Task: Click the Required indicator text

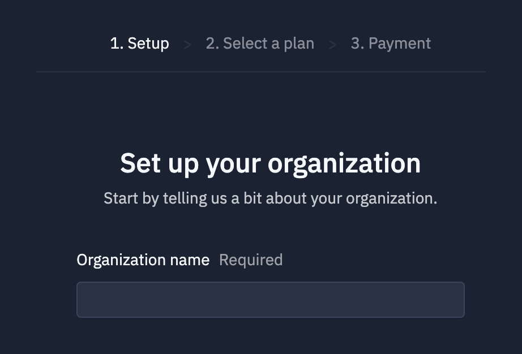Action: (x=251, y=260)
